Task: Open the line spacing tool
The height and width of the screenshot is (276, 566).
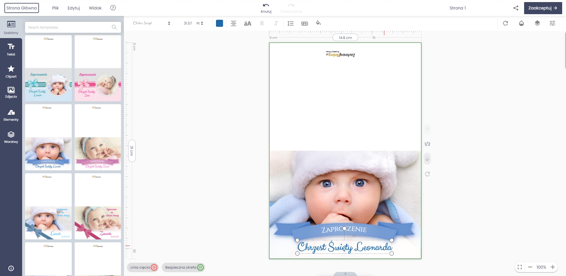Action: click(x=290, y=23)
